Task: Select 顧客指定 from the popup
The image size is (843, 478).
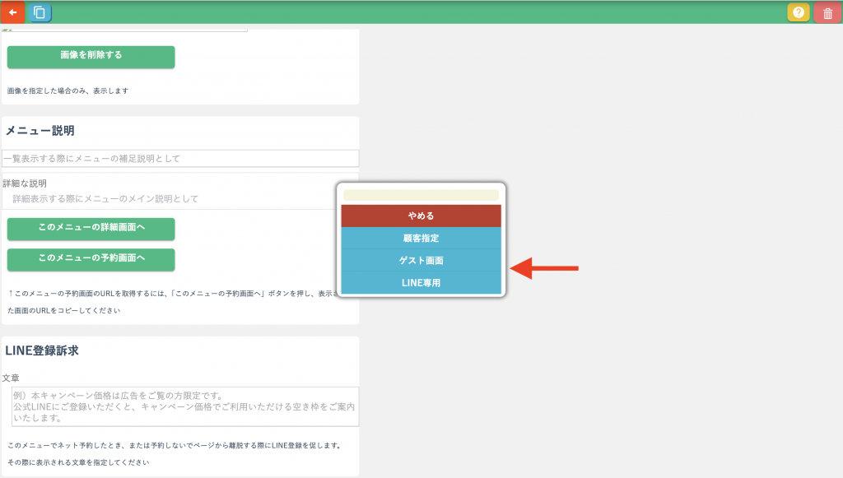Action: (421, 239)
